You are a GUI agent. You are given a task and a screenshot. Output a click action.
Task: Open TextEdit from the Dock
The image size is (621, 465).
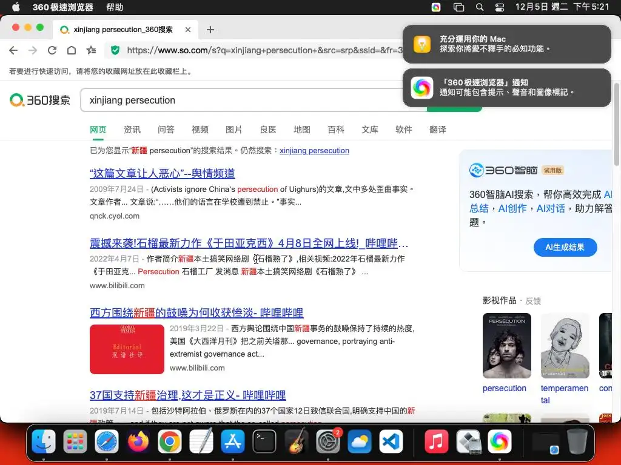click(x=201, y=441)
